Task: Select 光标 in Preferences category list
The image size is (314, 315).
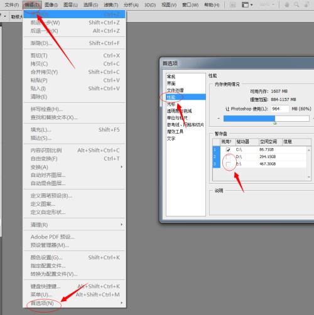Action: click(186, 104)
